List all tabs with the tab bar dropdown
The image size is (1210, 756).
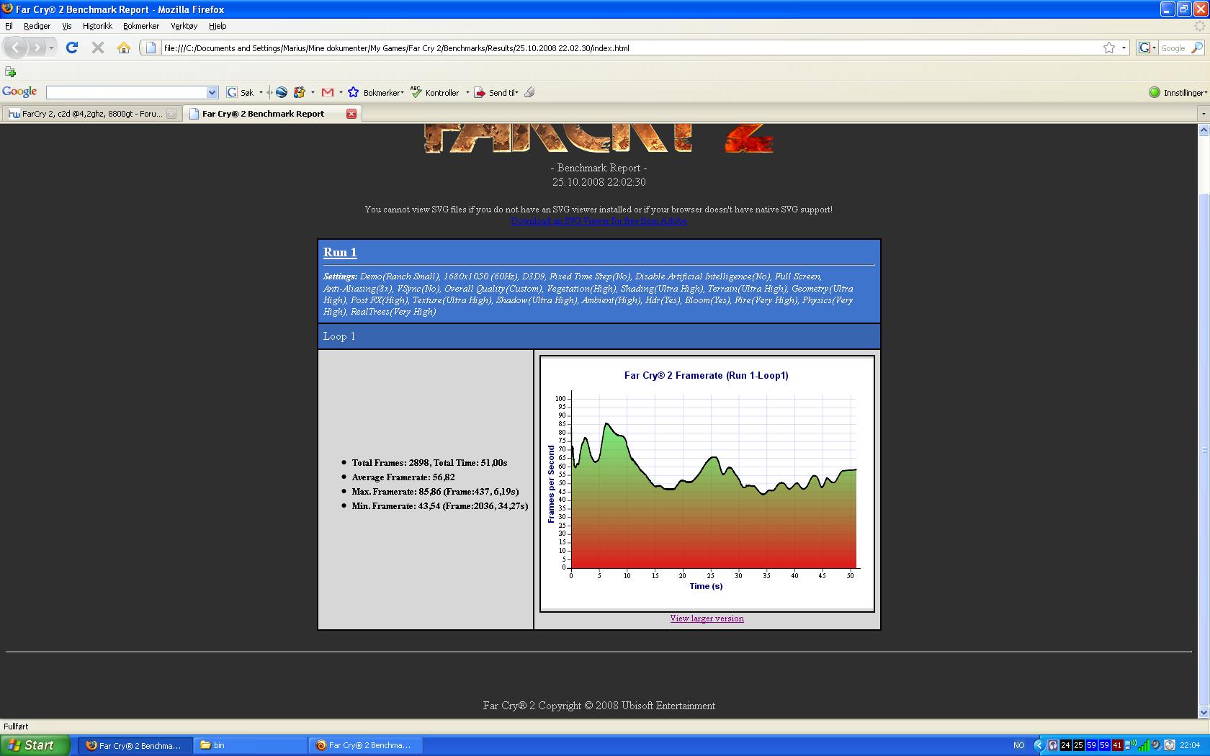1203,114
